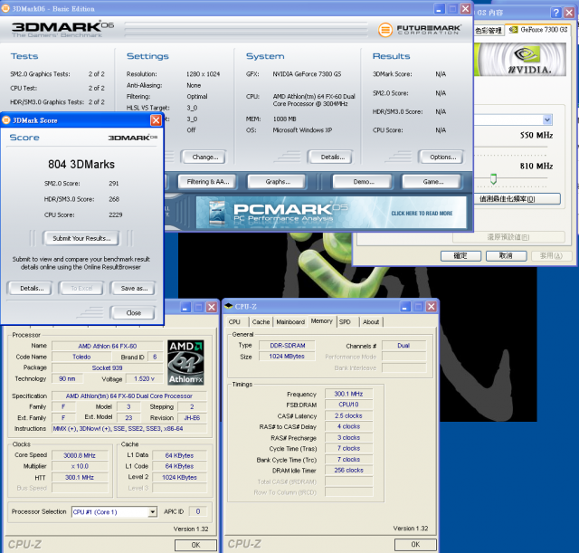This screenshot has height=553, width=579.
Task: Close the CPU-Z memory window
Action: coord(431,307)
